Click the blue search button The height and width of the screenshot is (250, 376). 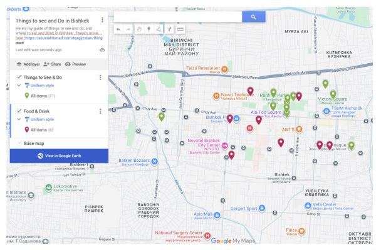[253, 17]
